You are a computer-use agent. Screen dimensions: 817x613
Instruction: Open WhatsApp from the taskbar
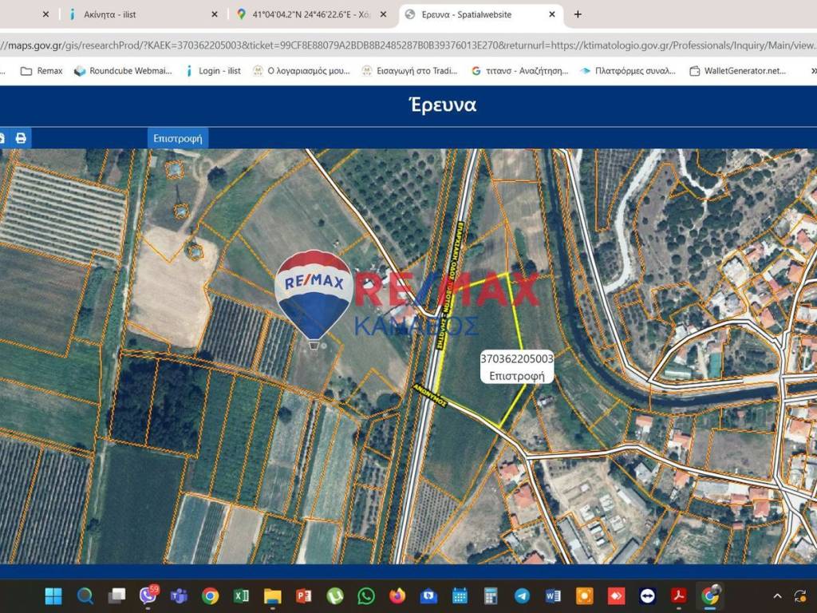(x=366, y=595)
